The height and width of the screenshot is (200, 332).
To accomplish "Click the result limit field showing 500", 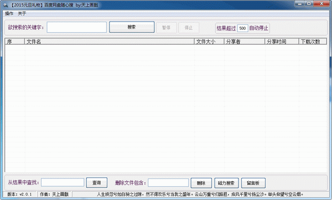I will [x=243, y=28].
